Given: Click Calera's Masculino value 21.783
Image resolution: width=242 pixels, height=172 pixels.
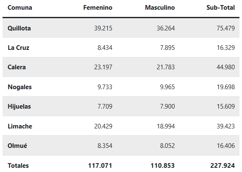Looking at the screenshot, I should (166, 67).
